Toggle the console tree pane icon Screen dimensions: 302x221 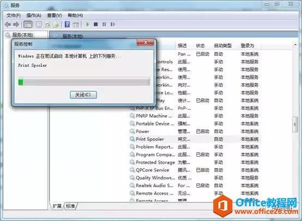[x=28, y=25]
